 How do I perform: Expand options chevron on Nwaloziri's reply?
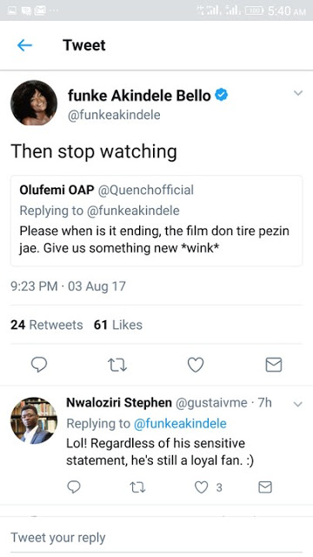[298, 404]
